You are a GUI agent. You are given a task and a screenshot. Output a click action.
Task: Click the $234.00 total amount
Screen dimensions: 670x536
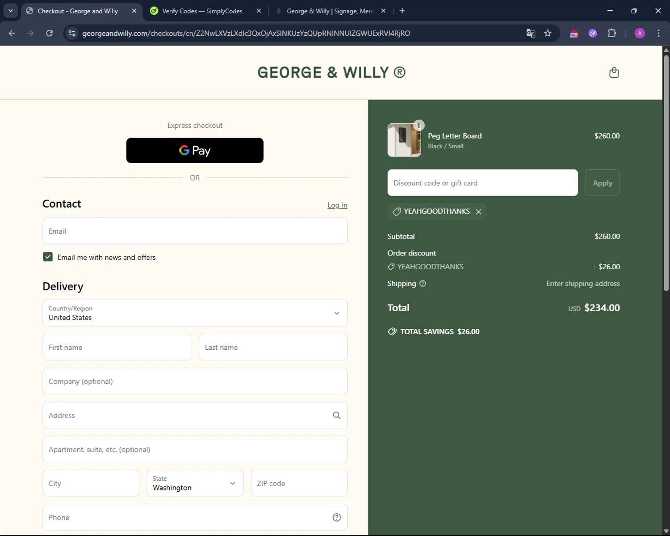tap(602, 308)
